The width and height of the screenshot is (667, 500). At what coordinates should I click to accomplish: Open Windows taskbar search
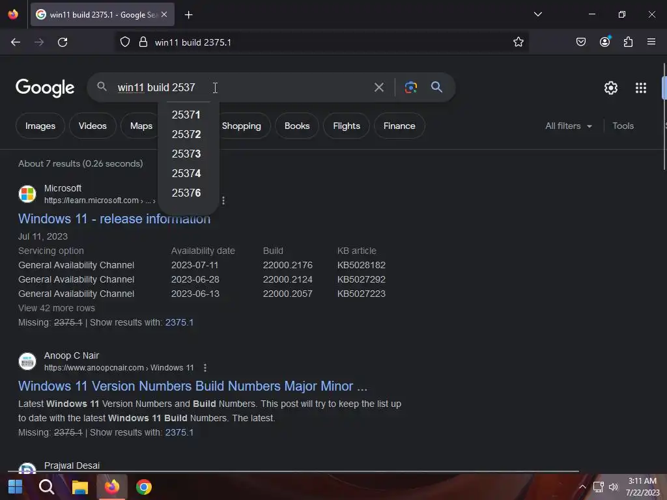coord(47,487)
